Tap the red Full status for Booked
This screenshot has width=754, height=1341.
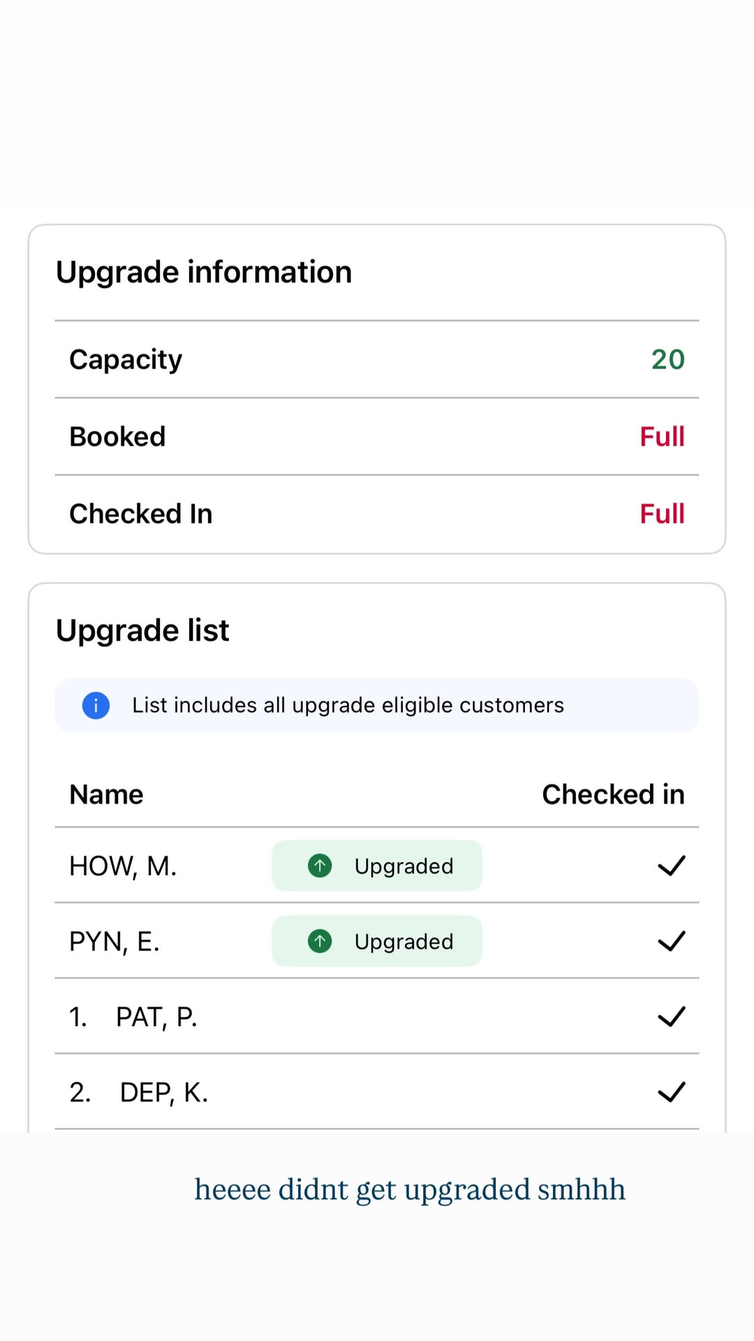click(663, 437)
